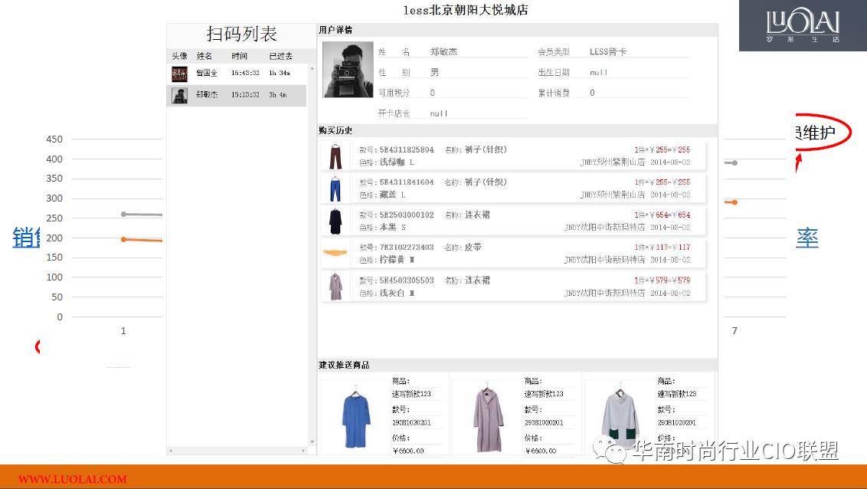Click the 皮带 product name

click(473, 248)
